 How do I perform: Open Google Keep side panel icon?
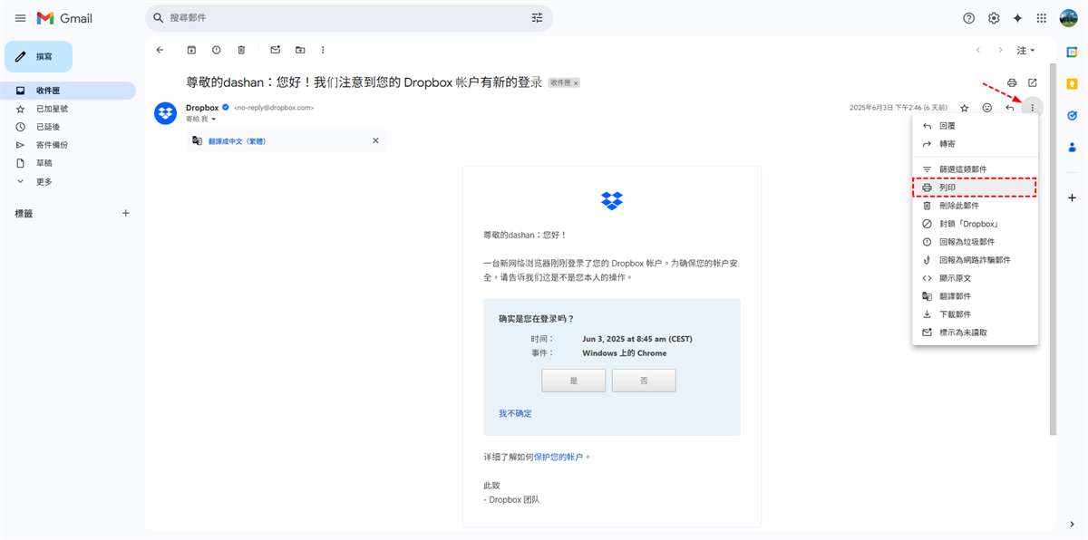1072,84
